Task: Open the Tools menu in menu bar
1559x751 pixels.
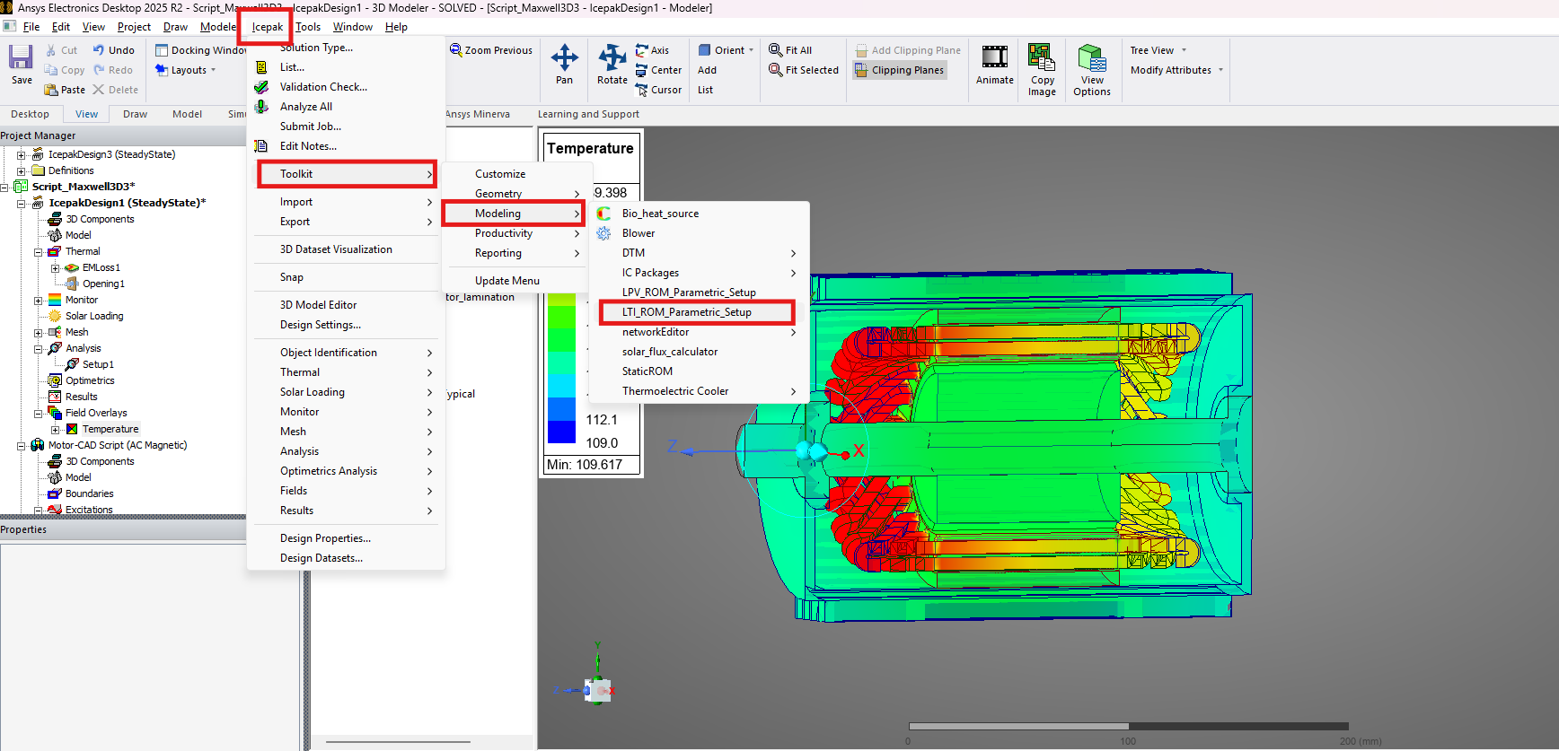Action: point(307,27)
